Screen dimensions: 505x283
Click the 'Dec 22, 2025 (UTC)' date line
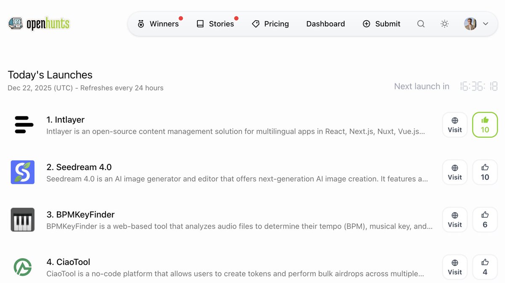click(85, 88)
